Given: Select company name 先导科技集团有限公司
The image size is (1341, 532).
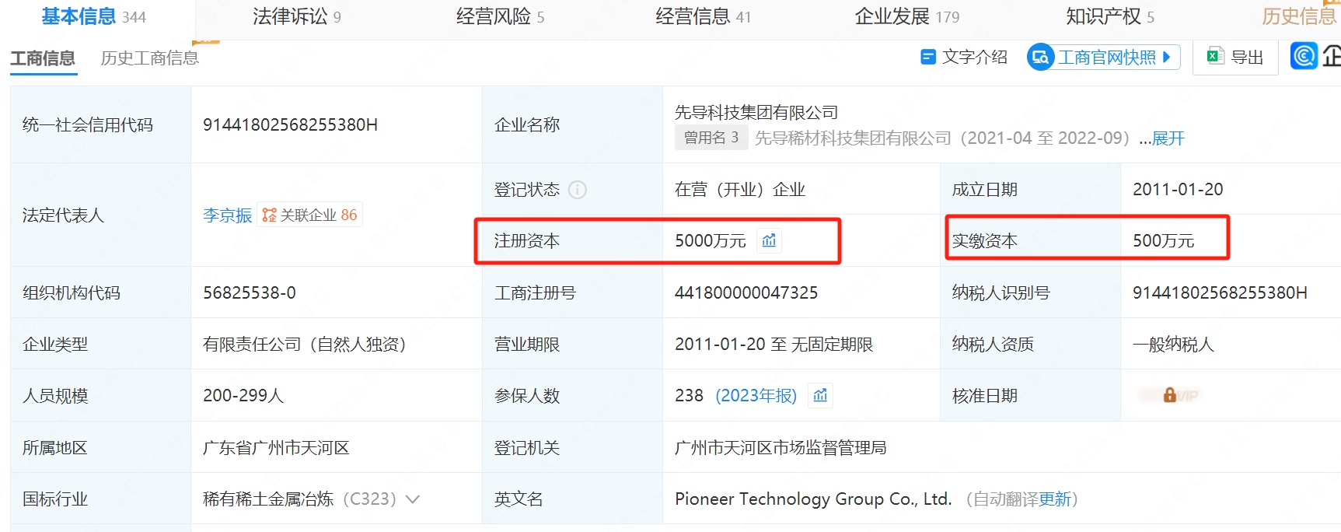Looking at the screenshot, I should coord(756,113).
